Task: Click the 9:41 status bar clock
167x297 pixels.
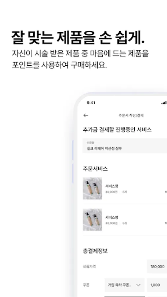Action: point(91,103)
